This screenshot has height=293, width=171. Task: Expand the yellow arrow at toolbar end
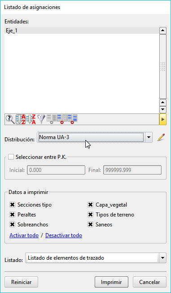point(163,119)
